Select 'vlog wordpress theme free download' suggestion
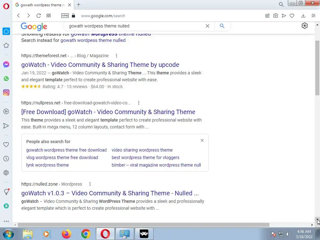Image resolution: width=320 pixels, height=240 pixels. pos(62,157)
